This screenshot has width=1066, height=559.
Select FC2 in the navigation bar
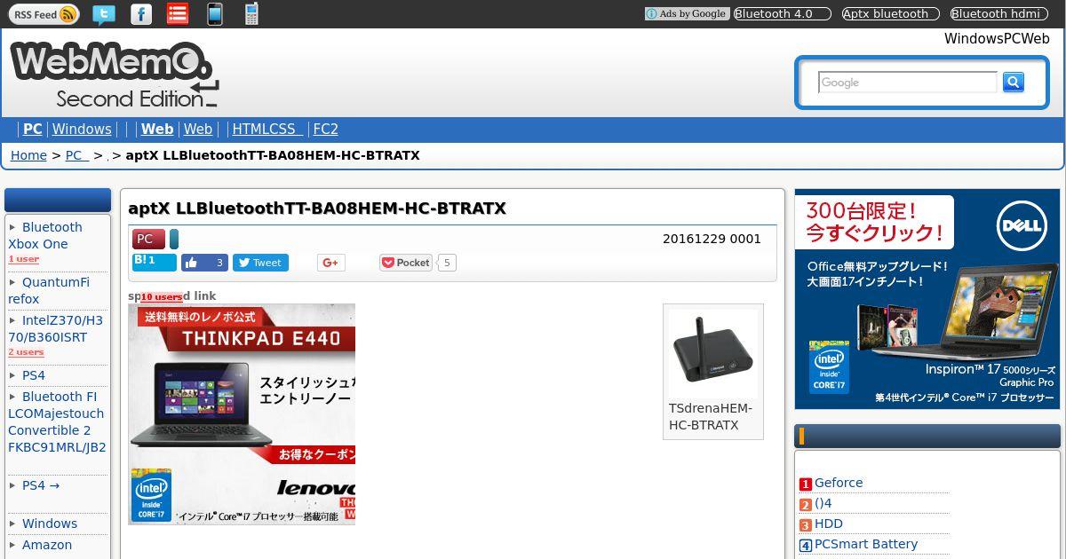[326, 130]
